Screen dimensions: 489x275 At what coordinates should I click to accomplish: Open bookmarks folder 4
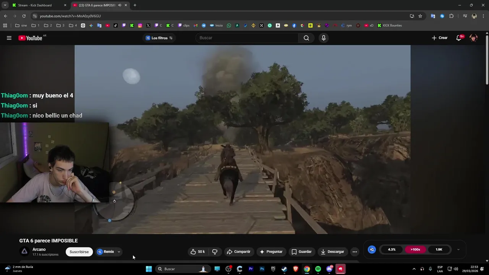point(73,26)
